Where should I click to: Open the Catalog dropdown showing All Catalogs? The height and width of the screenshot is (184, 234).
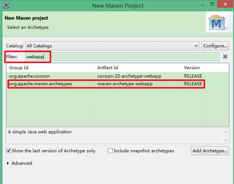(112, 46)
